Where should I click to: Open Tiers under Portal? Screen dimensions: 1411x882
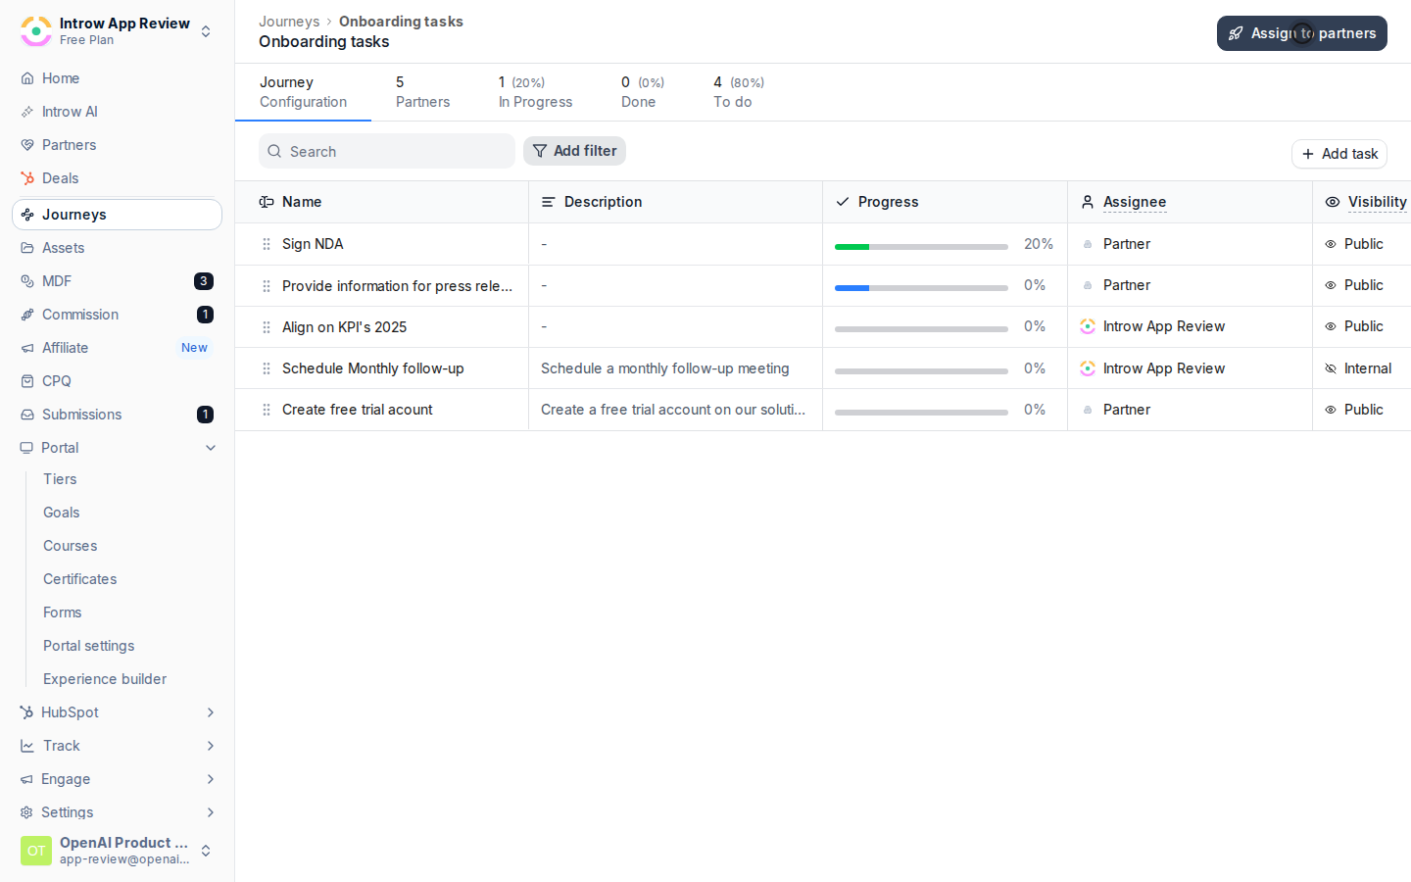tap(60, 479)
